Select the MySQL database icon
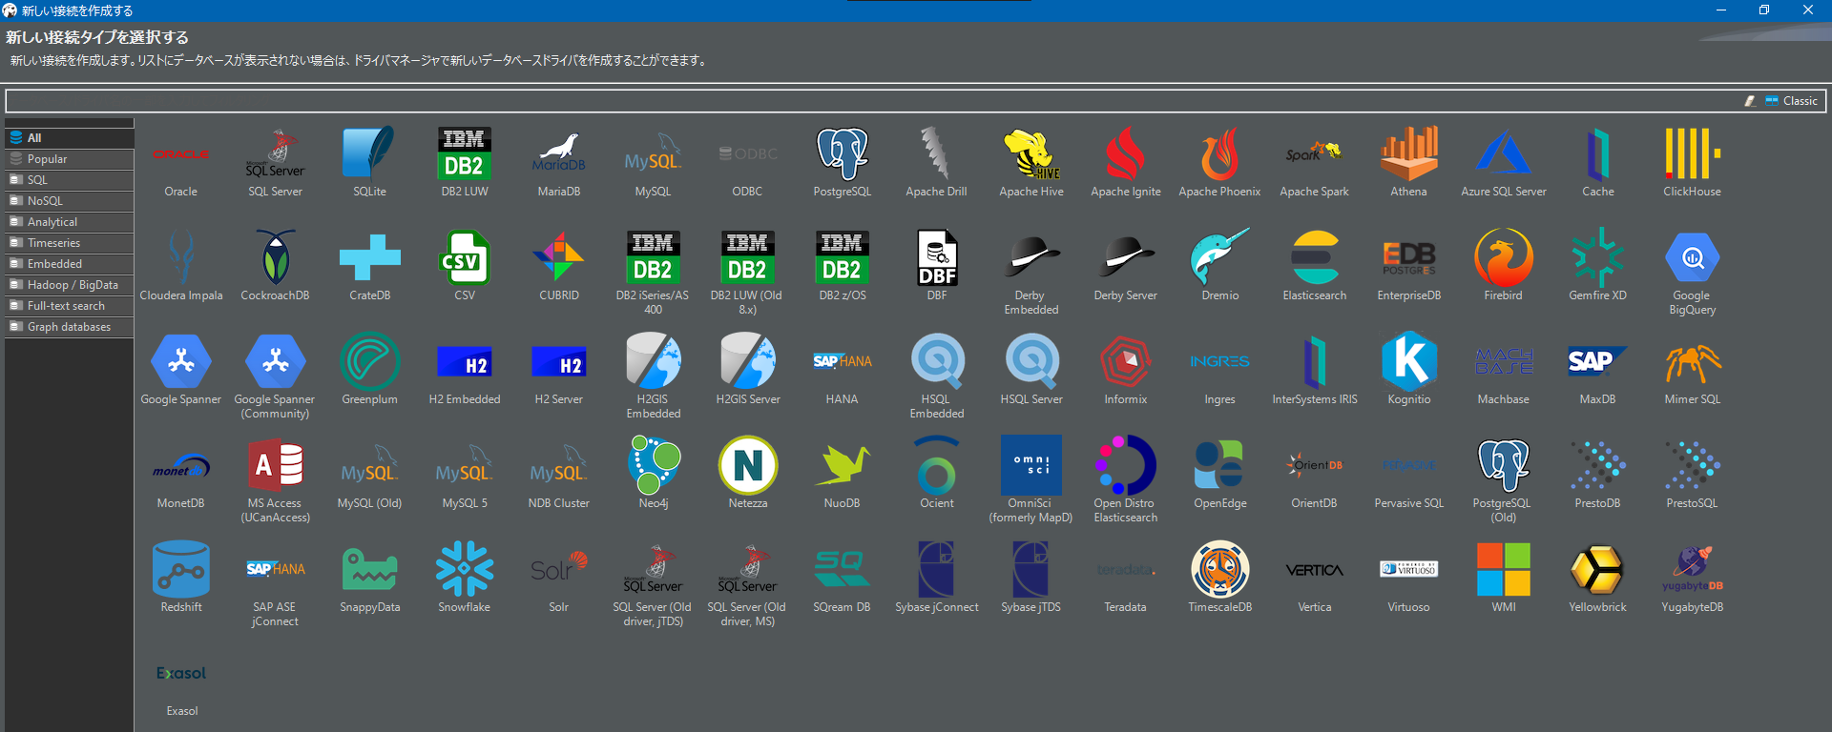This screenshot has height=732, width=1832. click(653, 154)
